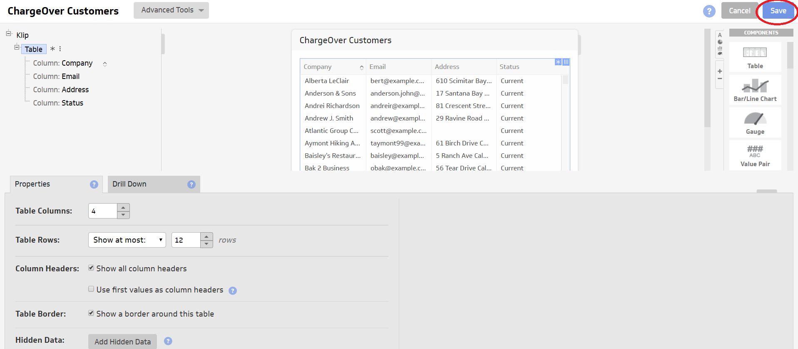Select the bar chart category icon
Screen dimensions: 798x349
tap(720, 48)
